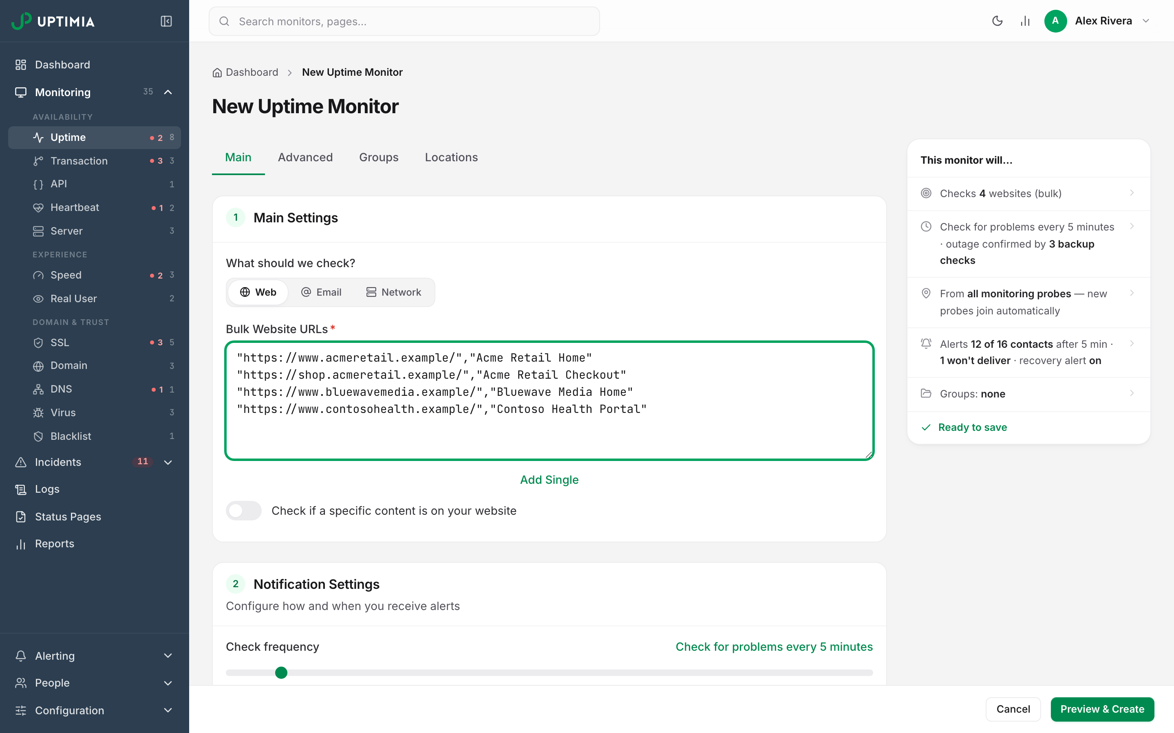Open Domain monitors in sidebar

[x=95, y=366]
